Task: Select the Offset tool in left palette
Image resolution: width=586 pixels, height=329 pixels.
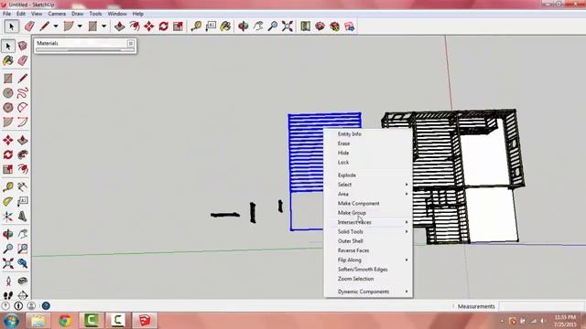Action: click(22, 169)
